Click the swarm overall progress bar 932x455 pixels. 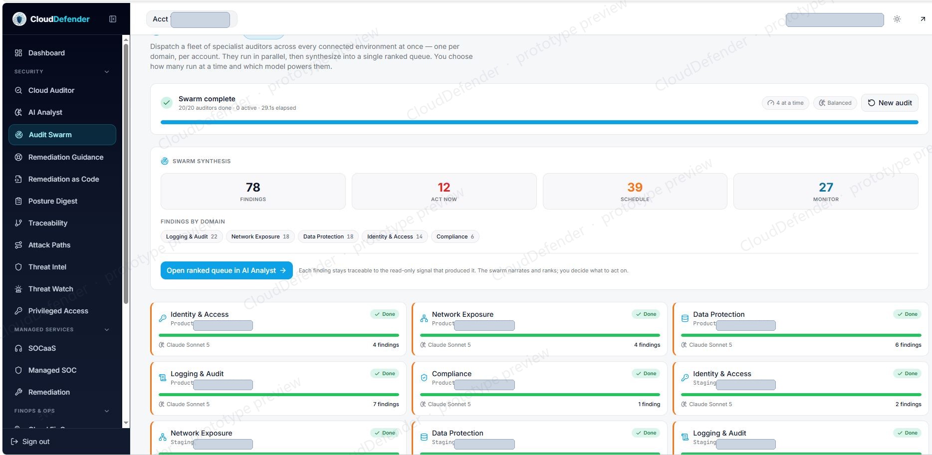(539, 122)
